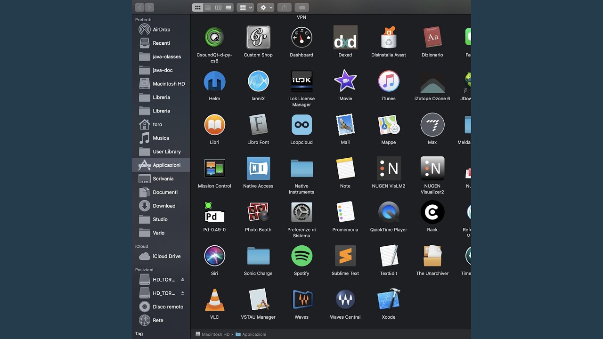Click the VSTAU Manager icon
603x339 pixels.
pos(258,300)
